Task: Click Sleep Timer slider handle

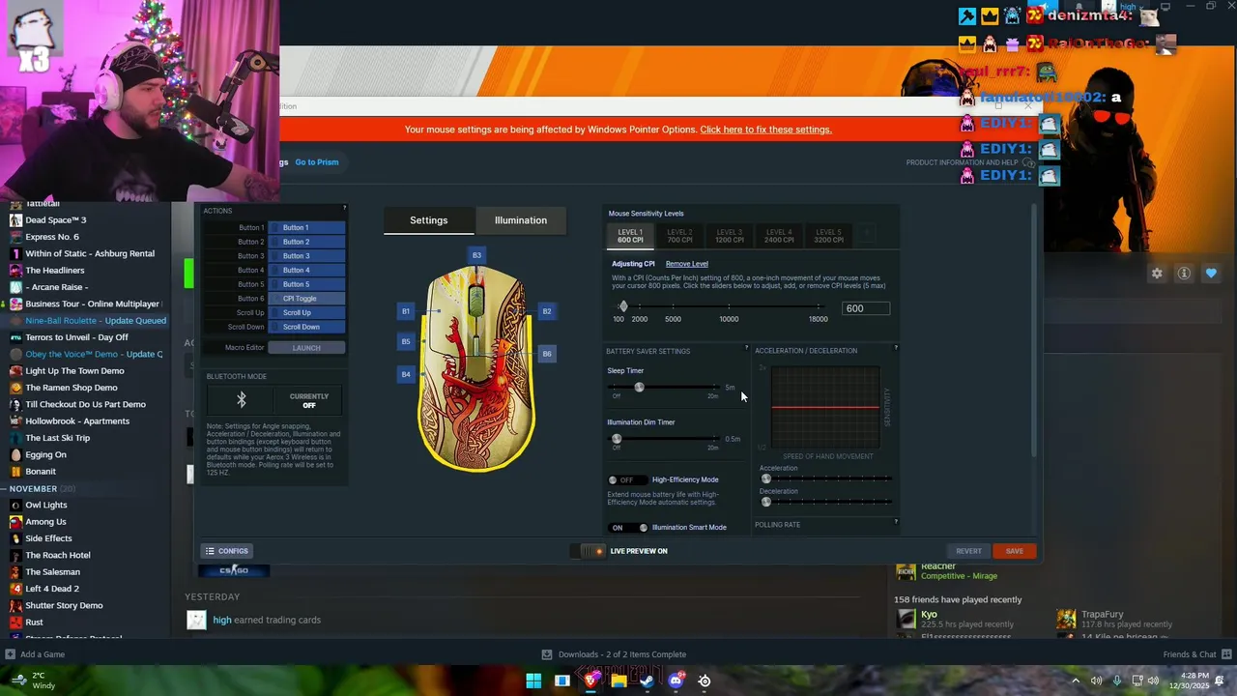Action: tap(639, 387)
